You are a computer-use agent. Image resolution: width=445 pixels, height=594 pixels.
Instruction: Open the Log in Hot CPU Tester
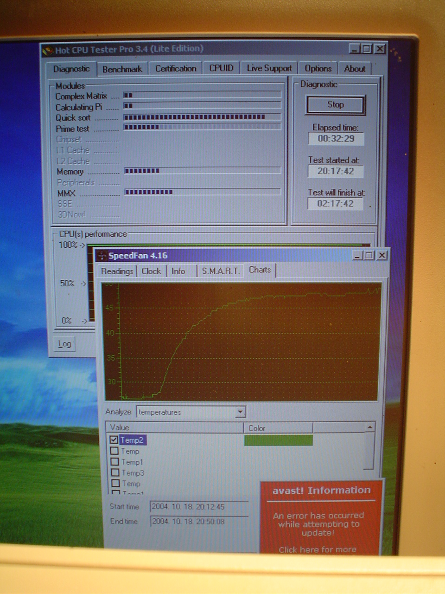click(x=64, y=344)
